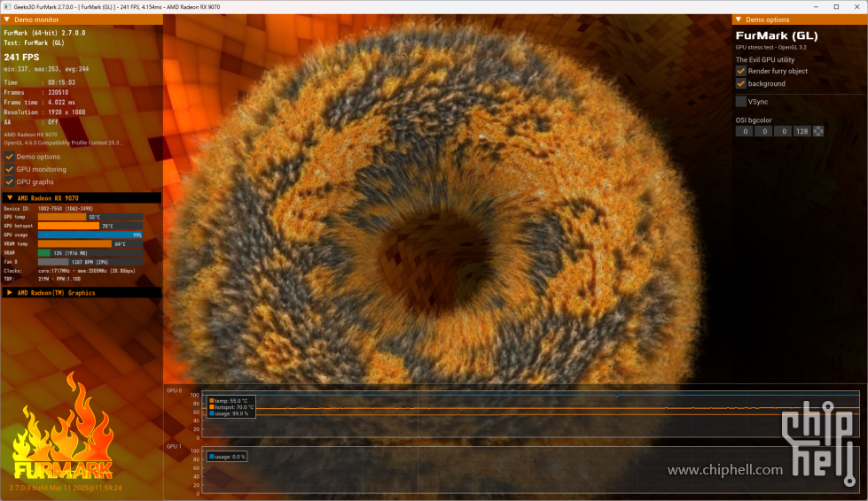Click the GPU temp bar showing 55°C

pos(90,217)
